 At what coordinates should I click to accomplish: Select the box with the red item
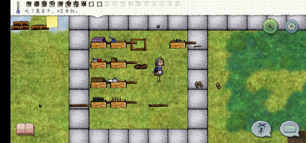99,62
